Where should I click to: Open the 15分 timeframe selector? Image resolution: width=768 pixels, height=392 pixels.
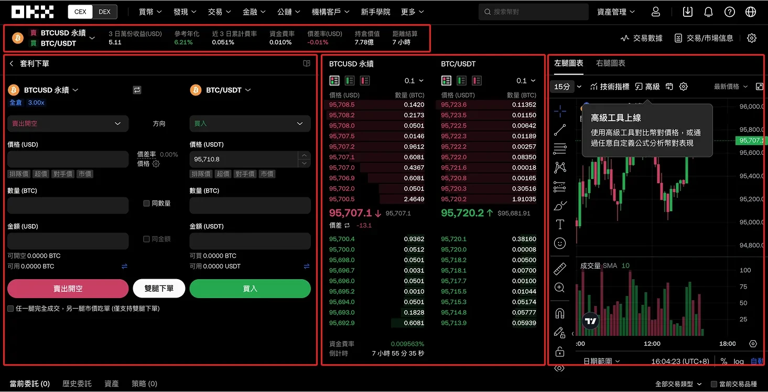click(x=565, y=86)
